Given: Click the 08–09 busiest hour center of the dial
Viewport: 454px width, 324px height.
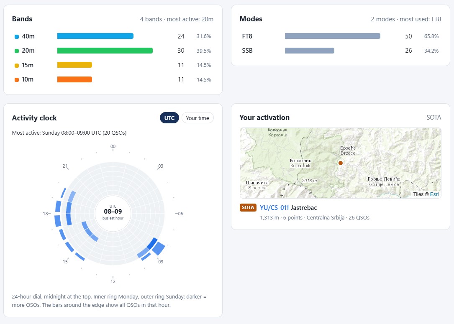Looking at the screenshot, I should [113, 214].
